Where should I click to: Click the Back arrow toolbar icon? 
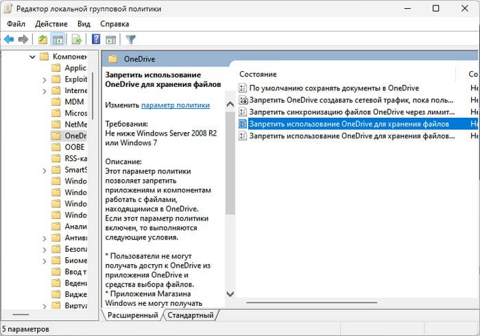tap(9, 40)
